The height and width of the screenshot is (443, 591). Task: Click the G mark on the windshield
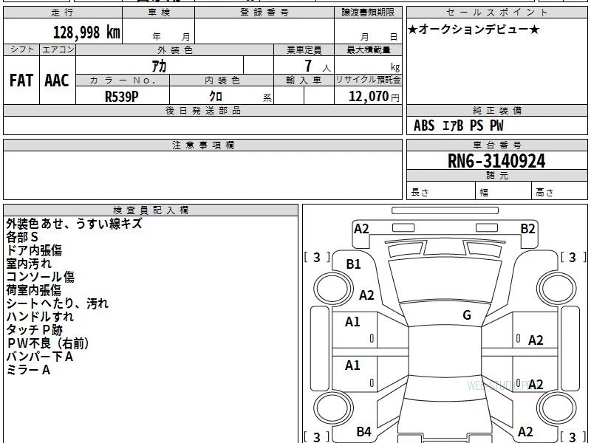[x=467, y=315]
